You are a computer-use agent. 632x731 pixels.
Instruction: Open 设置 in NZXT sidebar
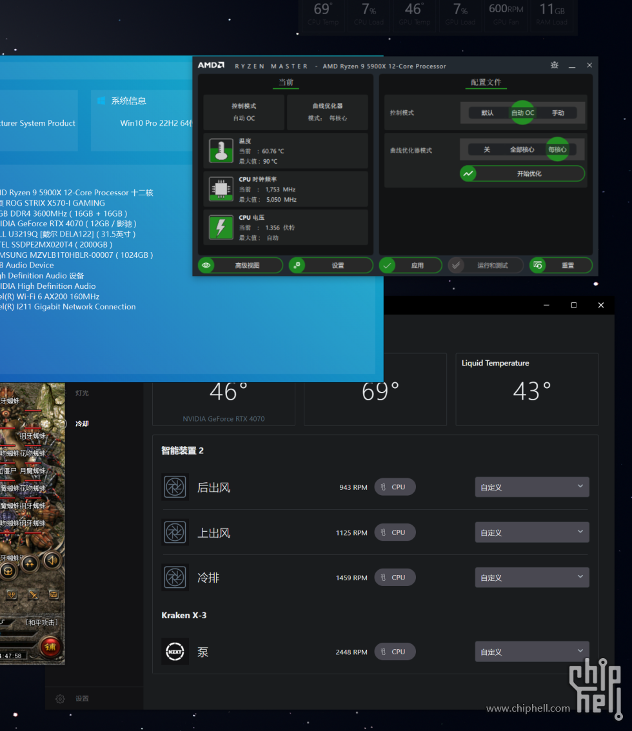pos(82,698)
